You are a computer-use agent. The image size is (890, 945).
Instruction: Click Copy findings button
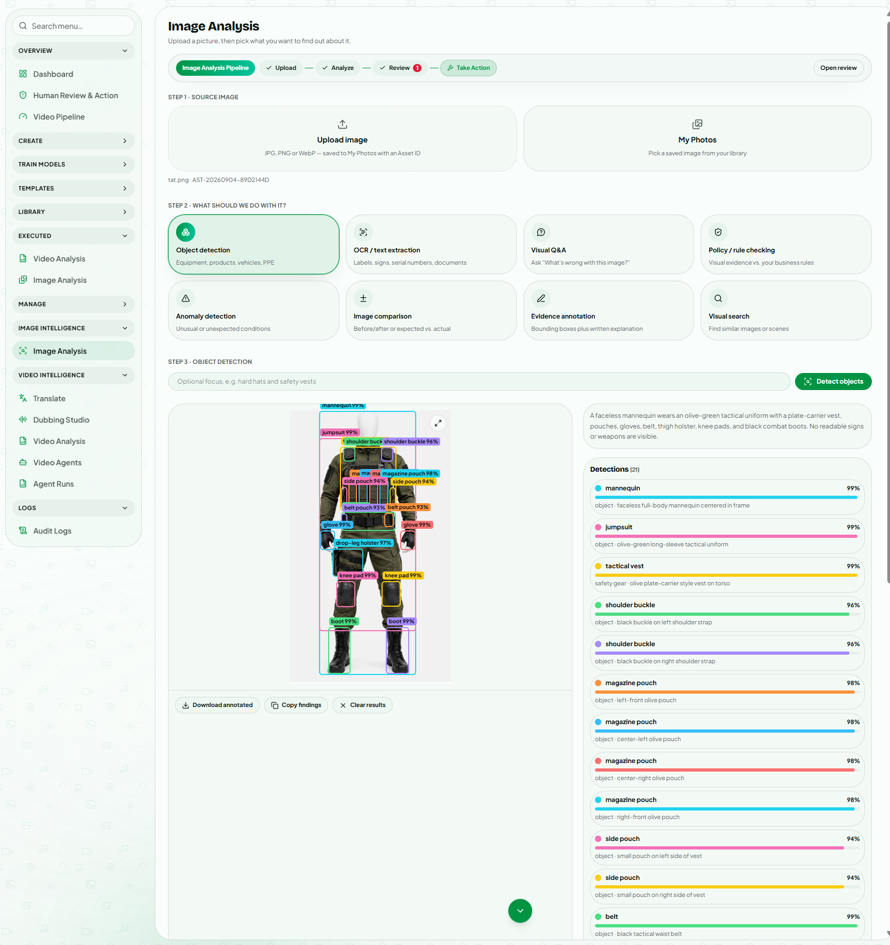pyautogui.click(x=296, y=705)
